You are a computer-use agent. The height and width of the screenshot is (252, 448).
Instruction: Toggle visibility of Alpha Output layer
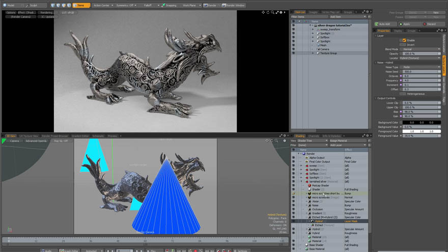(x=293, y=158)
